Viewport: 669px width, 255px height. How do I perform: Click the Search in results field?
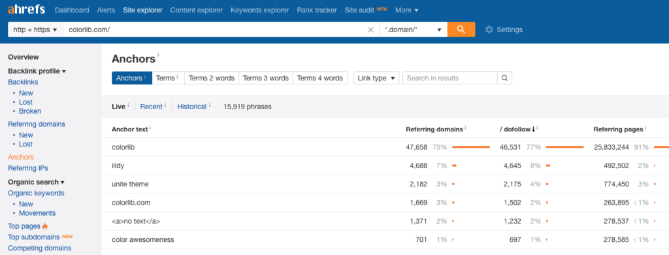pos(450,78)
